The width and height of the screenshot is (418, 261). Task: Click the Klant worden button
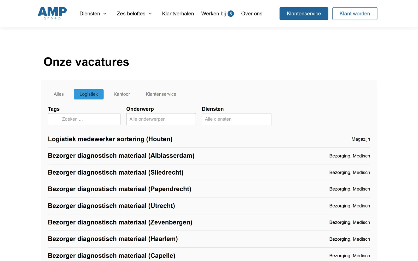(355, 14)
